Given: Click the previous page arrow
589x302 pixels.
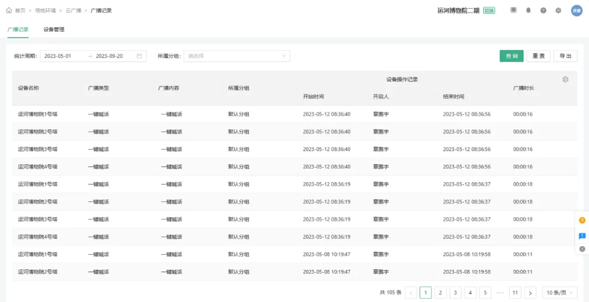Looking at the screenshot, I should click(x=411, y=293).
